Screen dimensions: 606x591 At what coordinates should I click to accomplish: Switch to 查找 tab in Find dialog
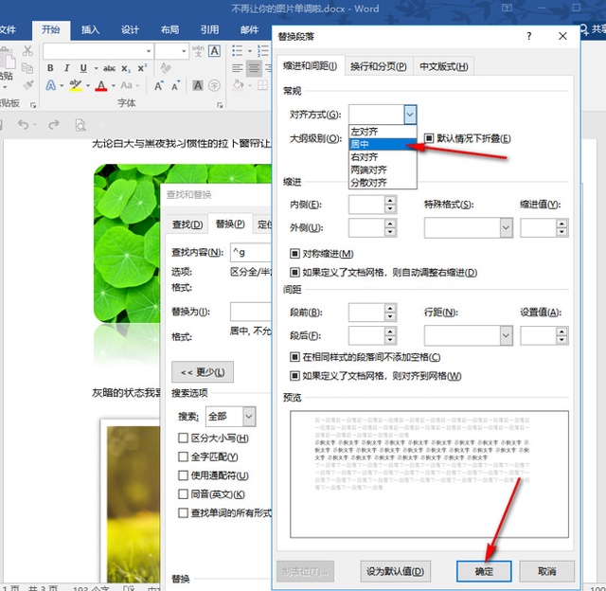[187, 224]
